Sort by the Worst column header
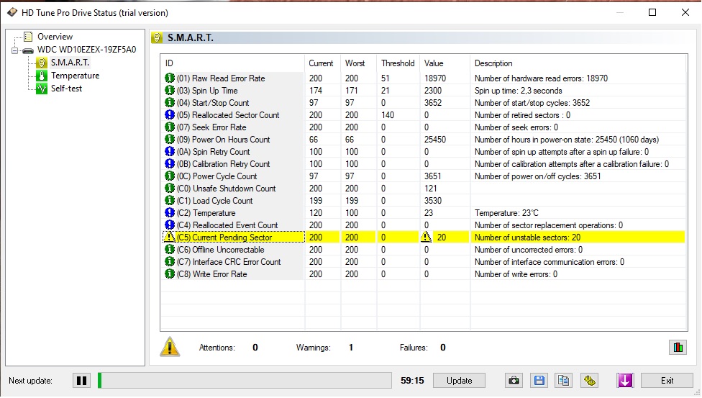This screenshot has height=398, width=702. 359,63
